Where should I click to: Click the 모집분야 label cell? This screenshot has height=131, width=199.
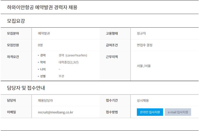tap(16, 33)
